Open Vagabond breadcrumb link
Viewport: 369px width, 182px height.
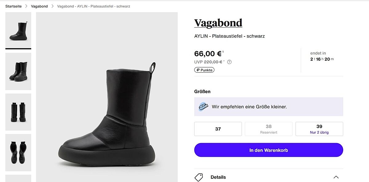[39, 6]
